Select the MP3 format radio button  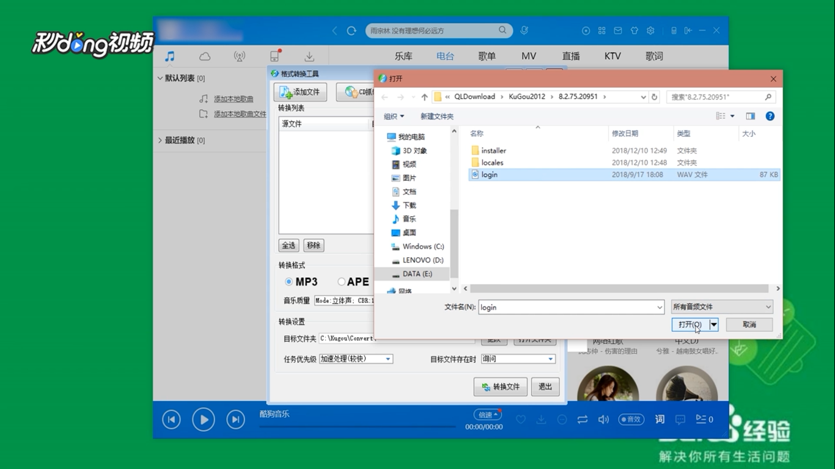tap(289, 282)
